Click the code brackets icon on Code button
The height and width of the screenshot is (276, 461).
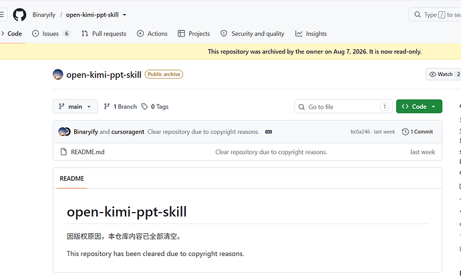pos(405,107)
